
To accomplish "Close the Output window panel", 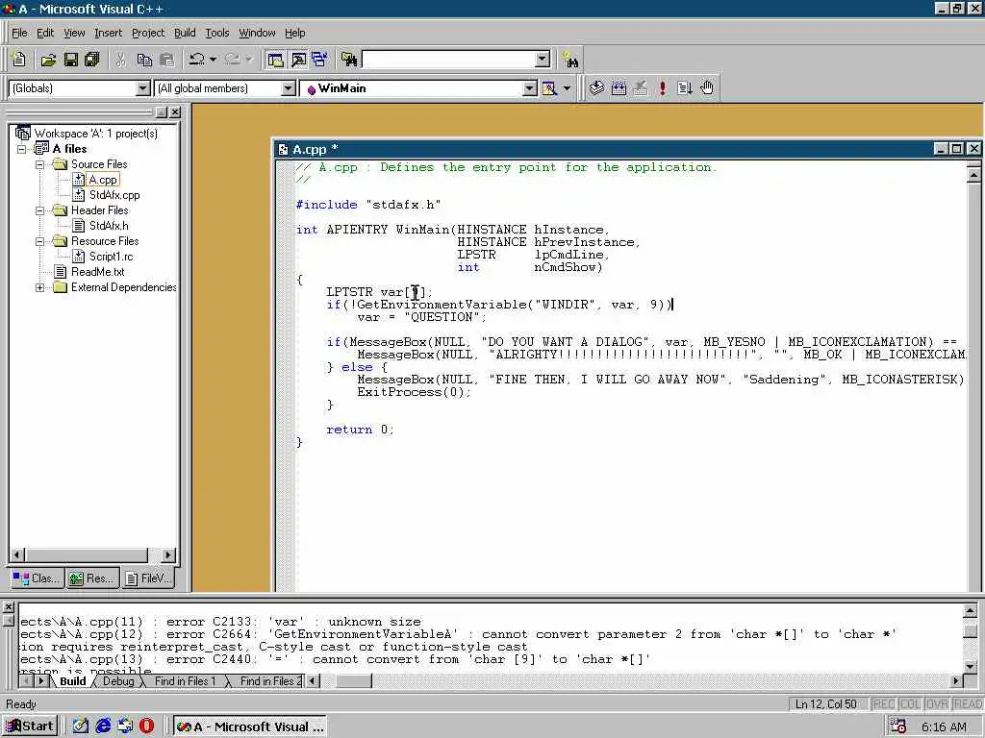I will pos(8,607).
